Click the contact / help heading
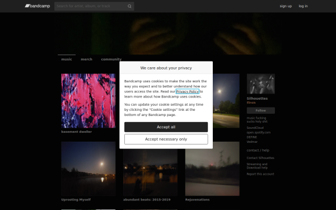The height and width of the screenshot is (210, 336). click(x=258, y=150)
